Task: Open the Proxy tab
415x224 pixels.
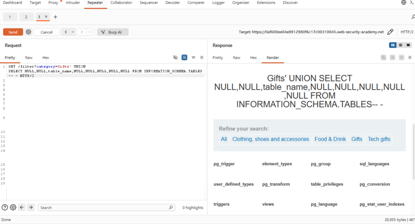Action: 53,3
